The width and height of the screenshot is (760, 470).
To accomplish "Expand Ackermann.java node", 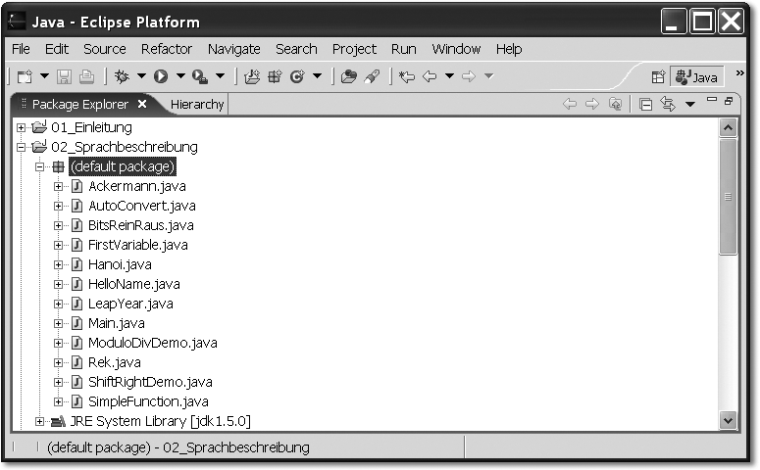I will pyautogui.click(x=58, y=186).
